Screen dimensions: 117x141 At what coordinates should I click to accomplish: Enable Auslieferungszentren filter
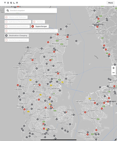[x=17, y=40]
